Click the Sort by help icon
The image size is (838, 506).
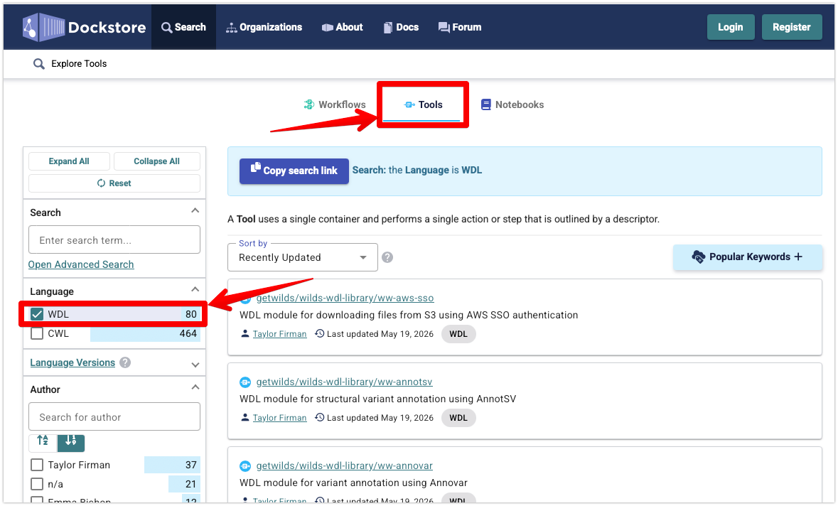pyautogui.click(x=387, y=257)
